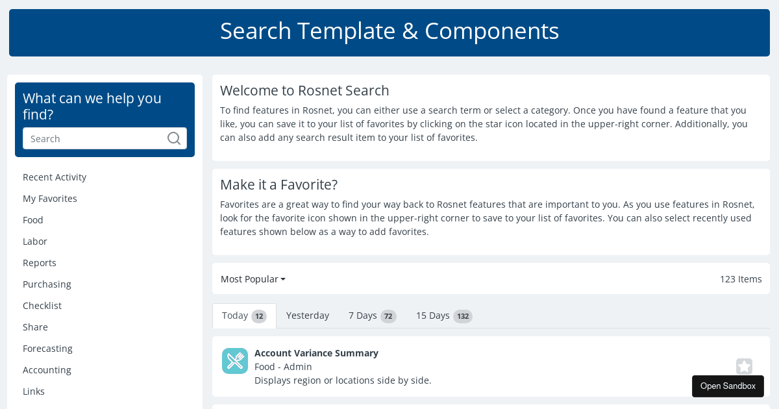Open the Most Popular sort dropdown
This screenshot has height=409, width=779.
(x=253, y=279)
